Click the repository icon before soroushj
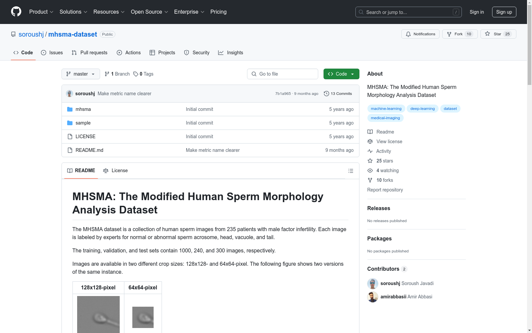 point(13,34)
